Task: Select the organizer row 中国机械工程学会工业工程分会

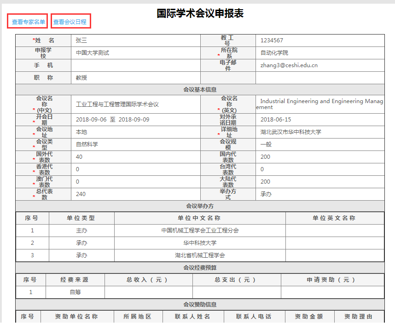Action: (200, 231)
